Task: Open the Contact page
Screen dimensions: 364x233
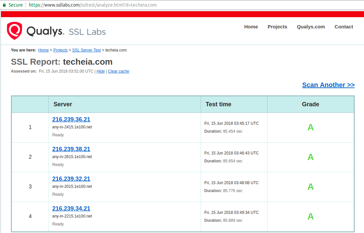Action: click(344, 27)
